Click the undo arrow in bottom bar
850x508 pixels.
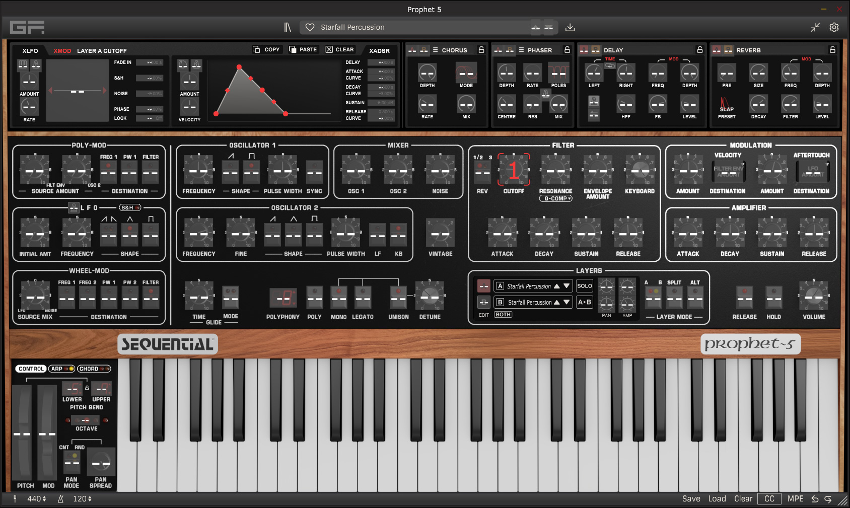point(815,499)
